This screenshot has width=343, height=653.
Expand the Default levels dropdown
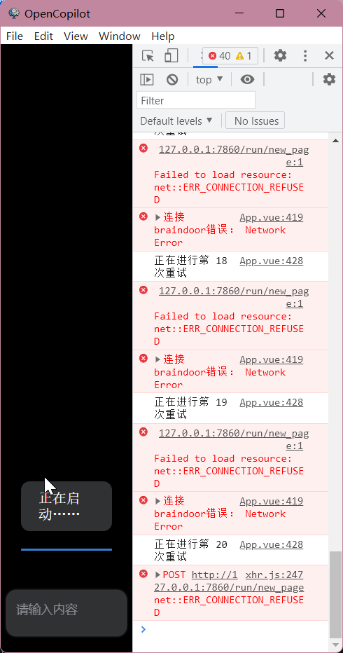[176, 121]
